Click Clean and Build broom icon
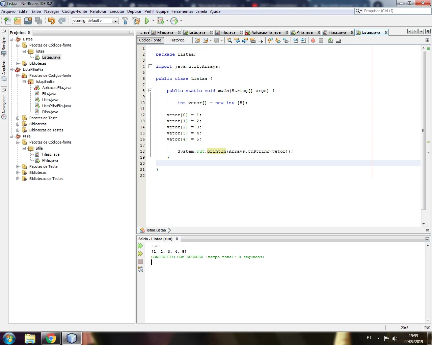Screen dimensions: 432x345 [136, 21]
